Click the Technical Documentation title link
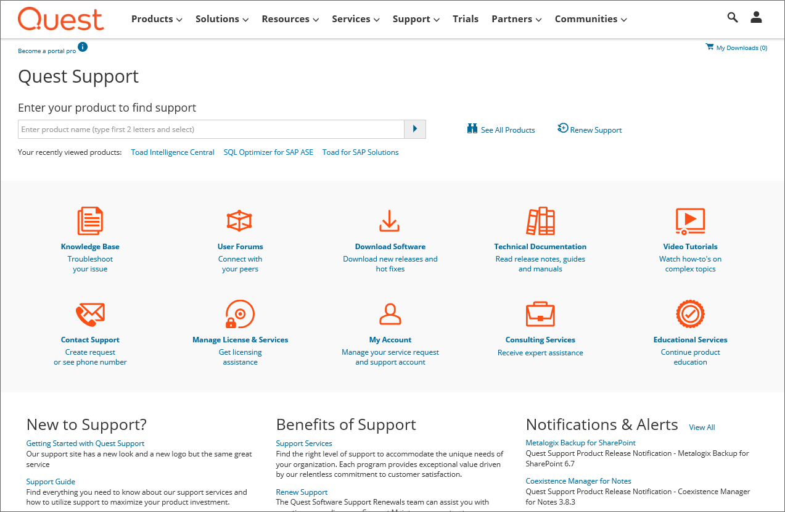Image resolution: width=785 pixels, height=512 pixels. click(540, 247)
